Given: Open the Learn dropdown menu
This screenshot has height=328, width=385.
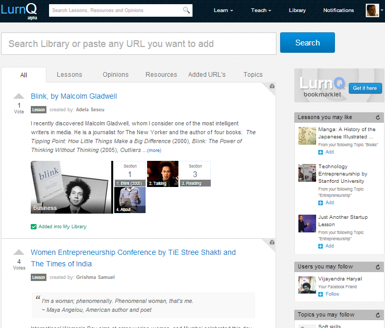Looking at the screenshot, I should pos(223,10).
